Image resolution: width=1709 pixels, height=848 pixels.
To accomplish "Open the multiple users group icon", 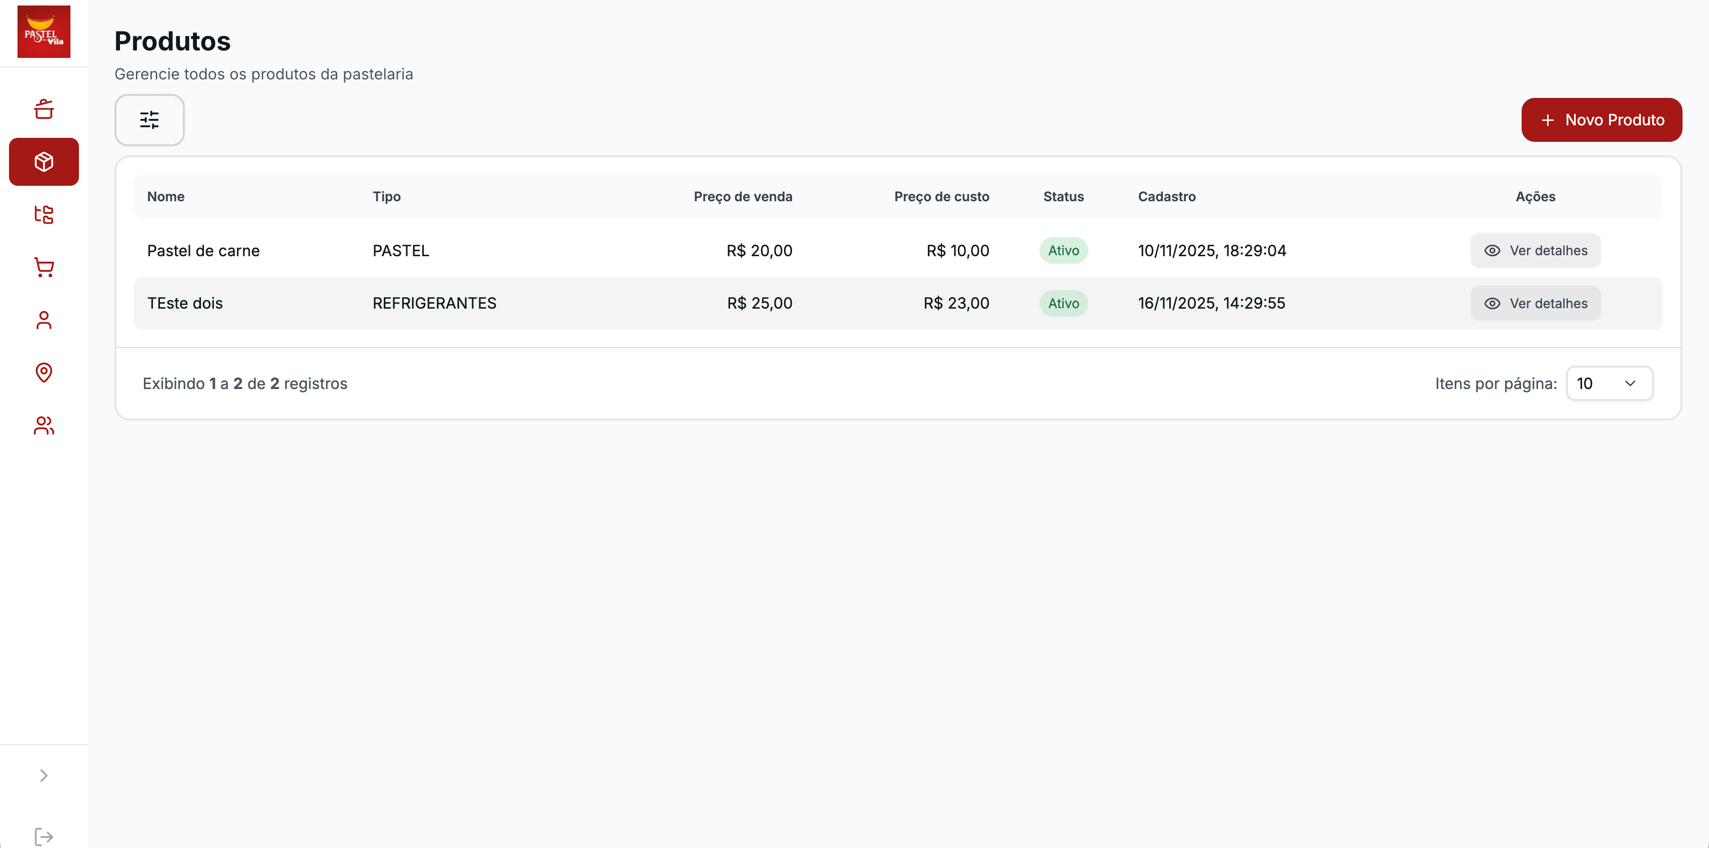I will [x=44, y=425].
